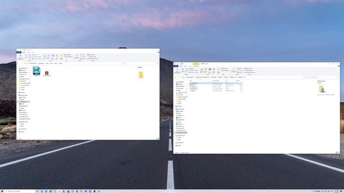Click the black Delete X in left window ribbon
The image size is (344, 193).
point(53,56)
